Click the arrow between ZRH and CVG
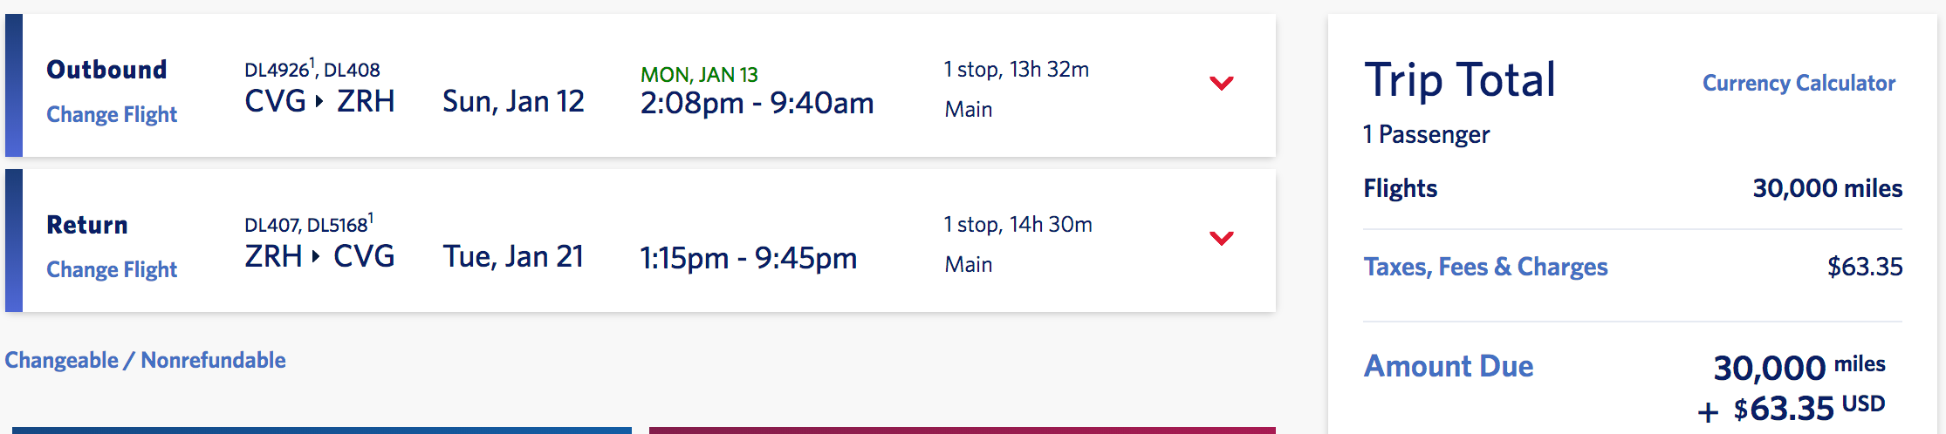 [316, 257]
